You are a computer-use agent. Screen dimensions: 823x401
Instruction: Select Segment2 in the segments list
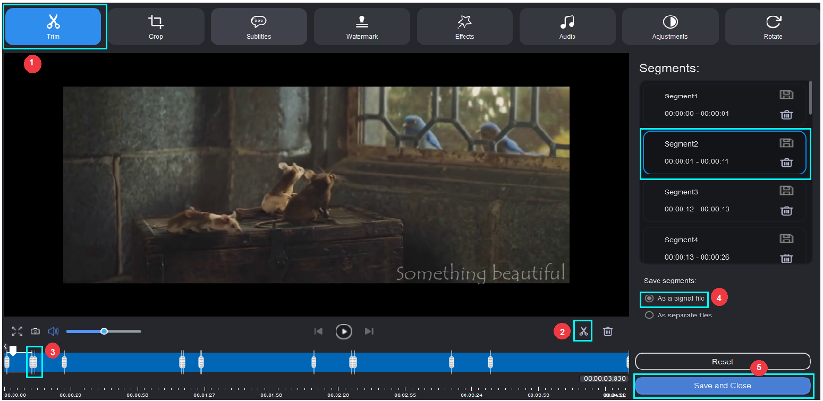point(724,153)
